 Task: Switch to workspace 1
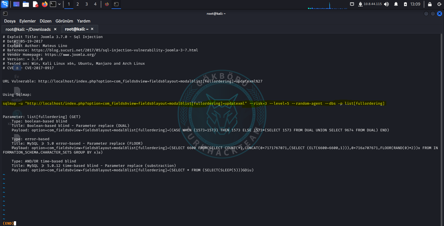coord(69,4)
